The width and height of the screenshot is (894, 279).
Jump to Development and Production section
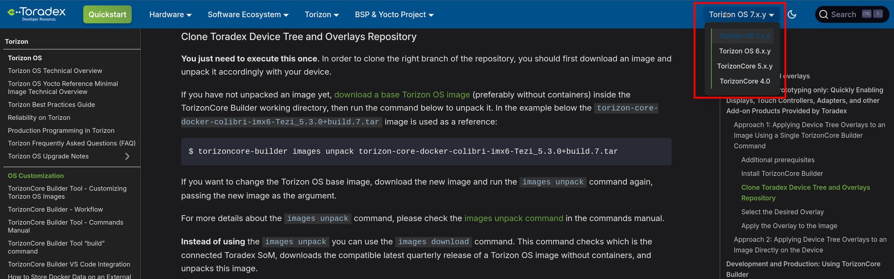[803, 269]
